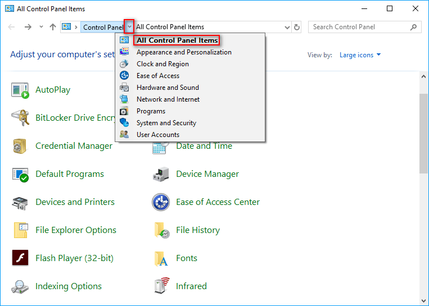
Task: Click the Clock and Region menu icon
Action: [x=124, y=63]
